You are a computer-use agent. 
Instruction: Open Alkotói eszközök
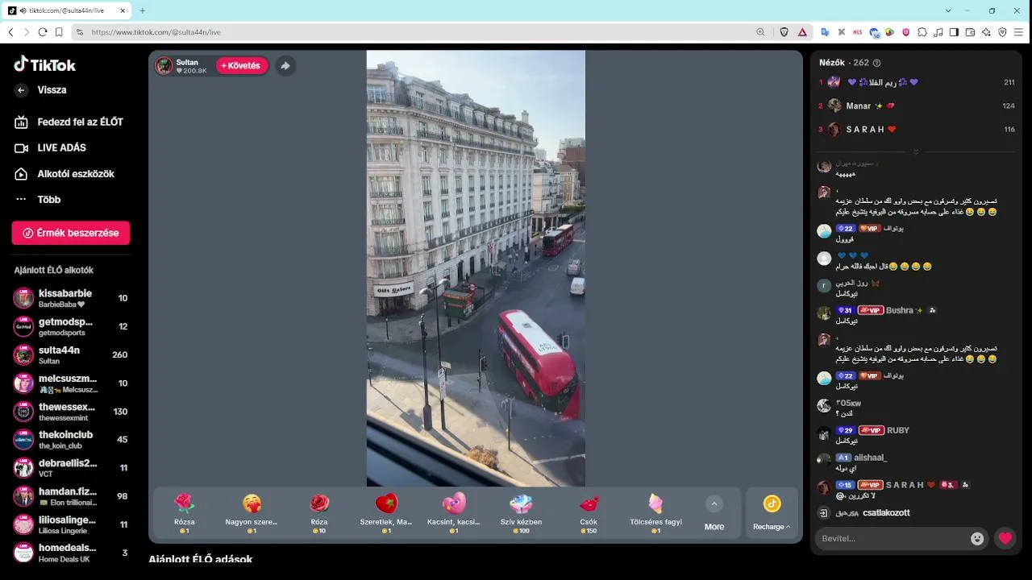[64, 174]
